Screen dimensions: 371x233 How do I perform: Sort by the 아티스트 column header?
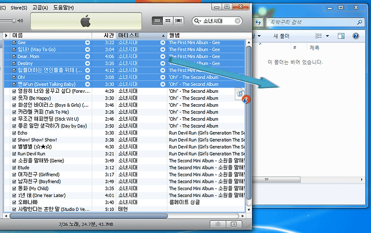(142, 36)
